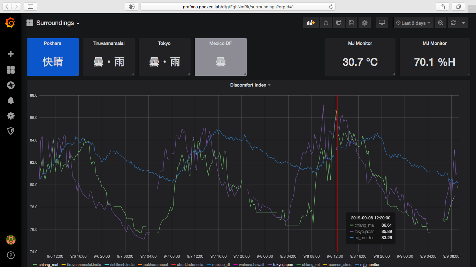
Task: Click the MJ Monitor 70.1 %H panel
Action: coord(435,57)
